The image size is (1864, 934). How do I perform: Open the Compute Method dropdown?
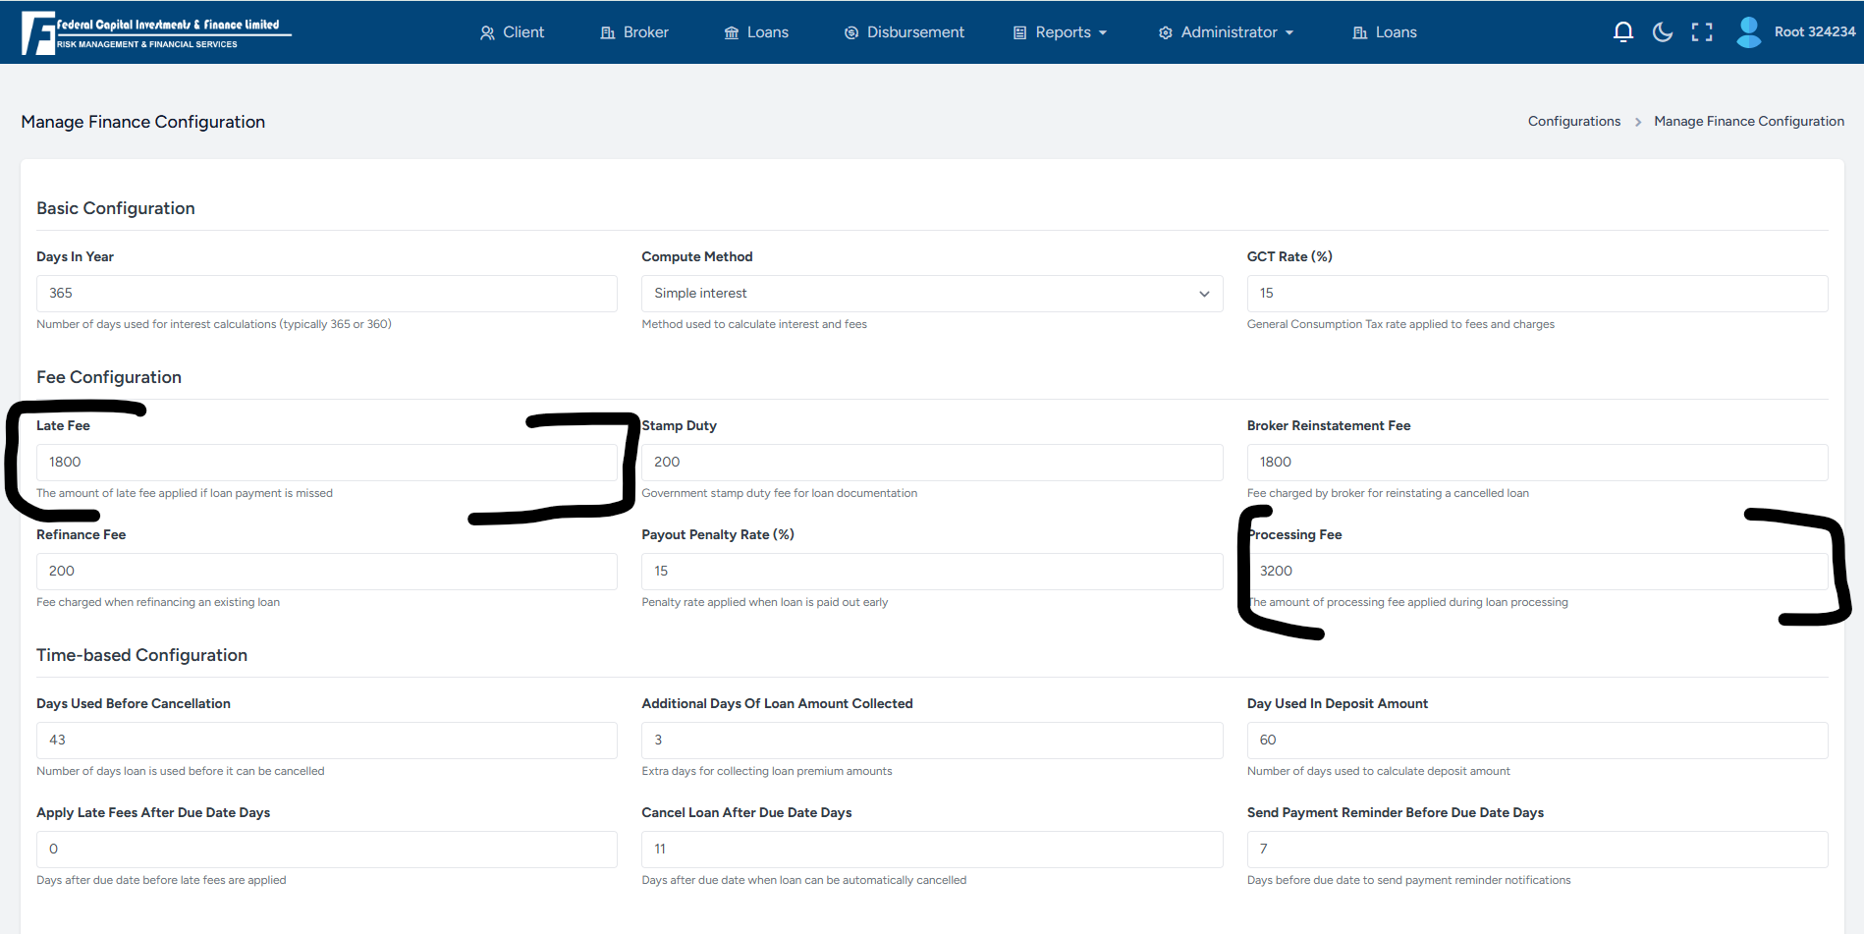tap(931, 294)
